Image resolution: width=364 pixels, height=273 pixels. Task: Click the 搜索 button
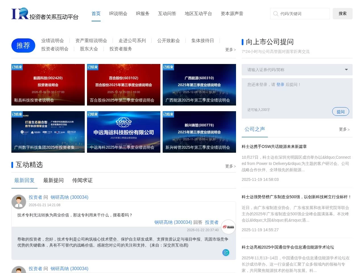coord(342,14)
